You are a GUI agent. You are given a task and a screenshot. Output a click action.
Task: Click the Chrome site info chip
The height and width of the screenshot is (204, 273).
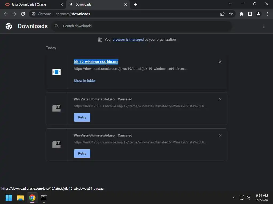(41, 14)
